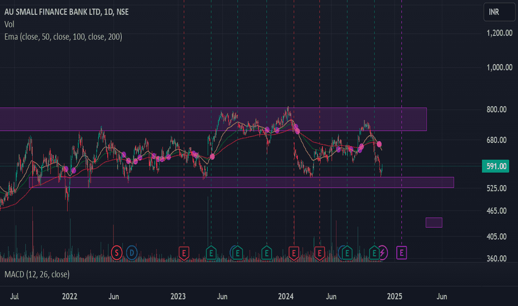518x306 pixels.
Task: Open the INR currency selector
Action: [499, 12]
